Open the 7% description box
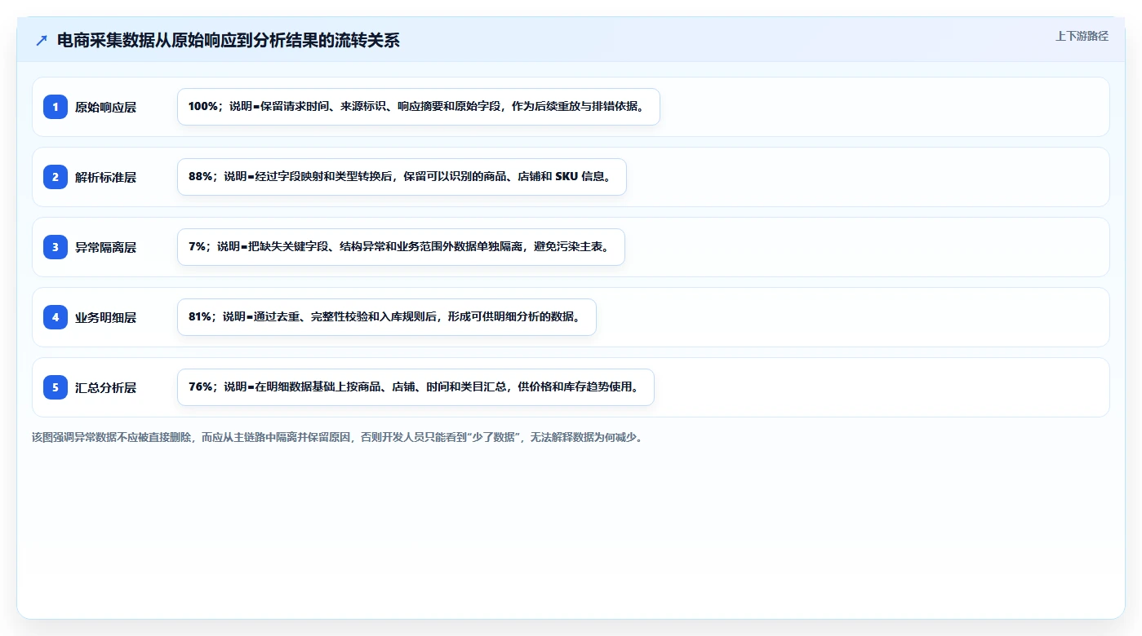 [x=401, y=247]
